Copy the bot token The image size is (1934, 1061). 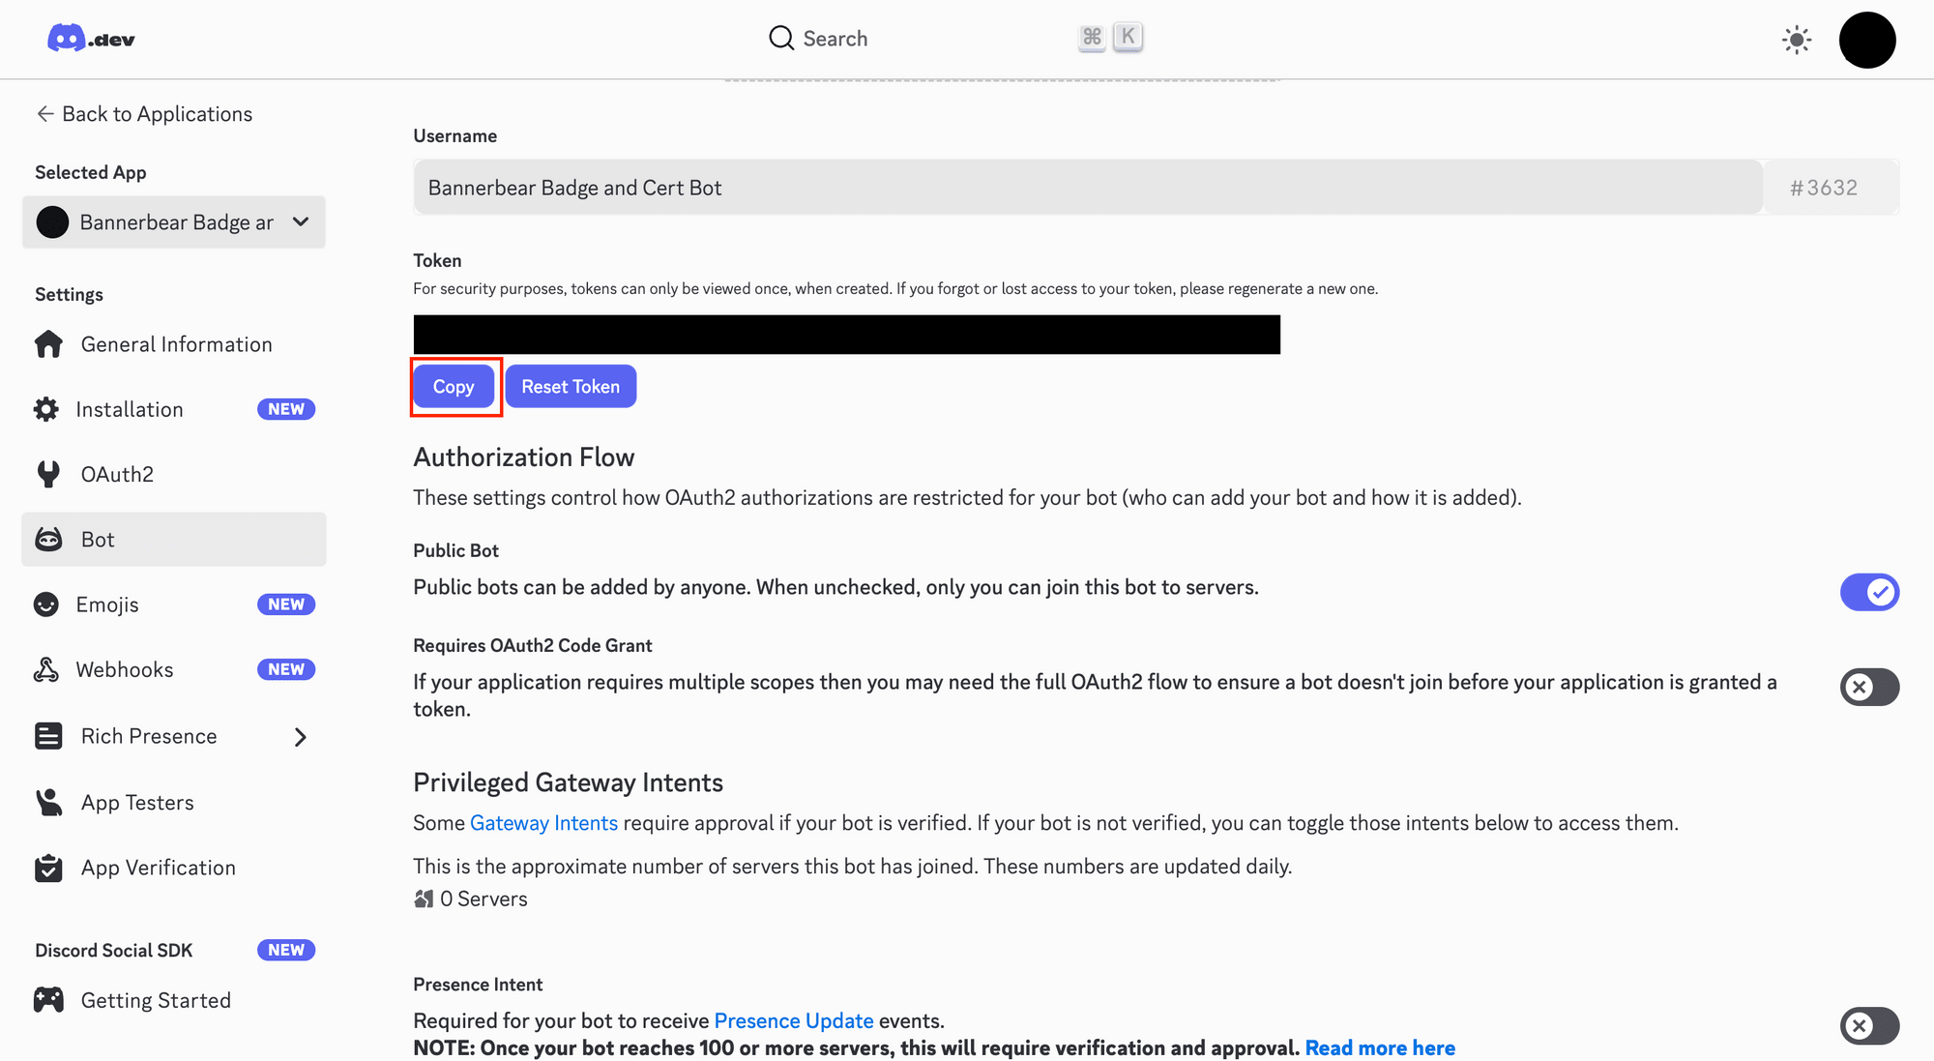pos(454,386)
